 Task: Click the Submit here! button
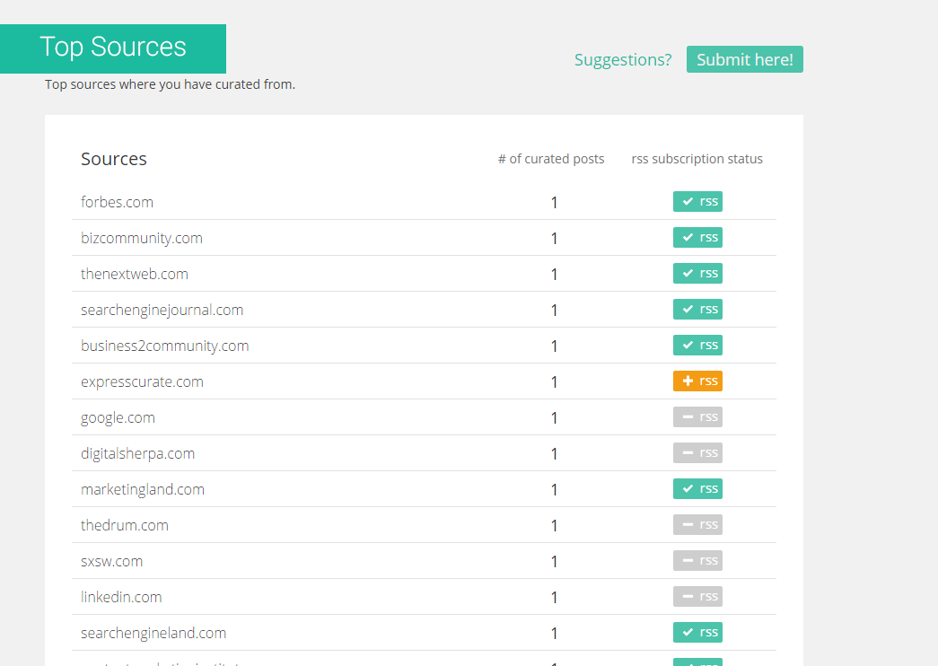(x=745, y=59)
